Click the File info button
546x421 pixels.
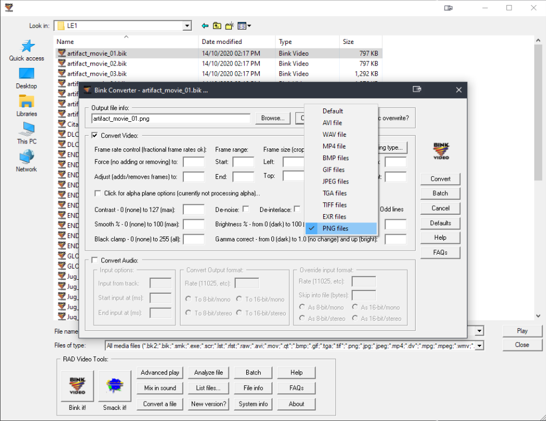click(253, 388)
